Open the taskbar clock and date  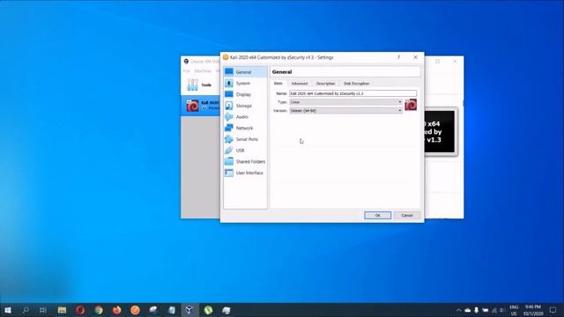pyautogui.click(x=533, y=310)
